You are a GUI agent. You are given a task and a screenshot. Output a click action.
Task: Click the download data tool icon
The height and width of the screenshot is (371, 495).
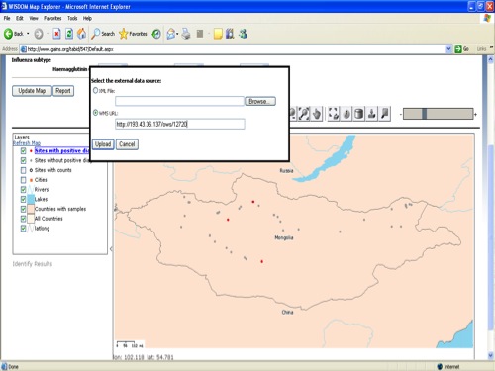pyautogui.click(x=372, y=114)
